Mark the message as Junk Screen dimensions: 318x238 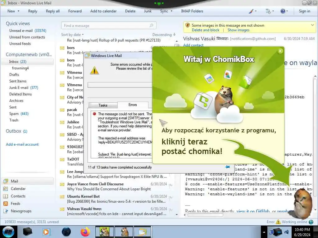coord(148,11)
